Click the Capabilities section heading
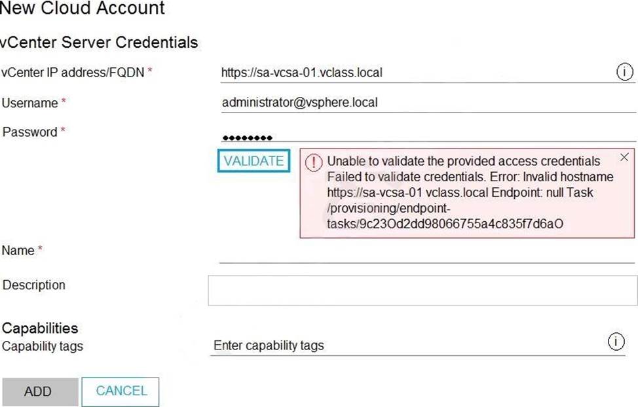Screen dimensions: 638x407 point(40,328)
